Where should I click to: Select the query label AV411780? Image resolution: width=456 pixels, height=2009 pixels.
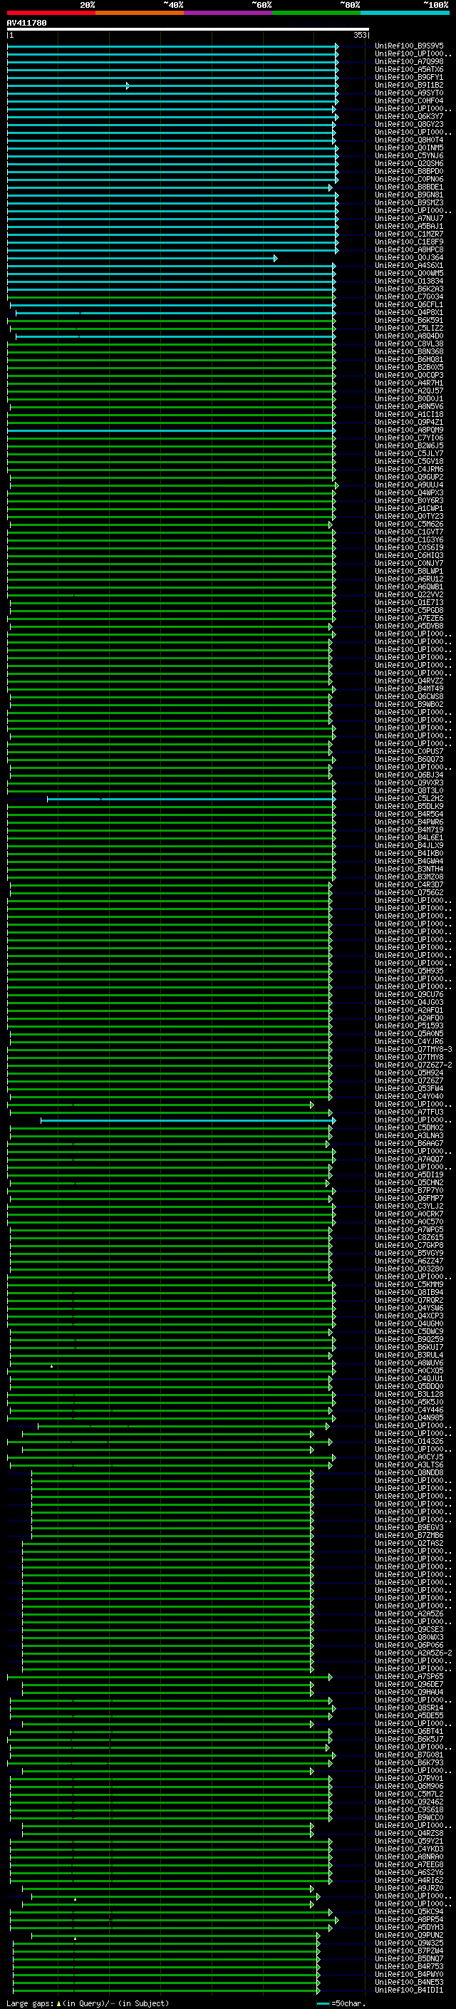tap(26, 23)
